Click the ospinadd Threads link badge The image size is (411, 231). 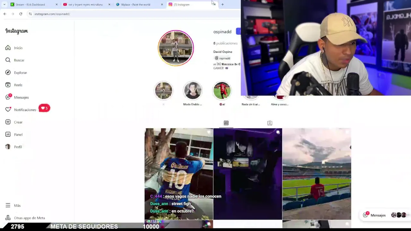coord(223,58)
